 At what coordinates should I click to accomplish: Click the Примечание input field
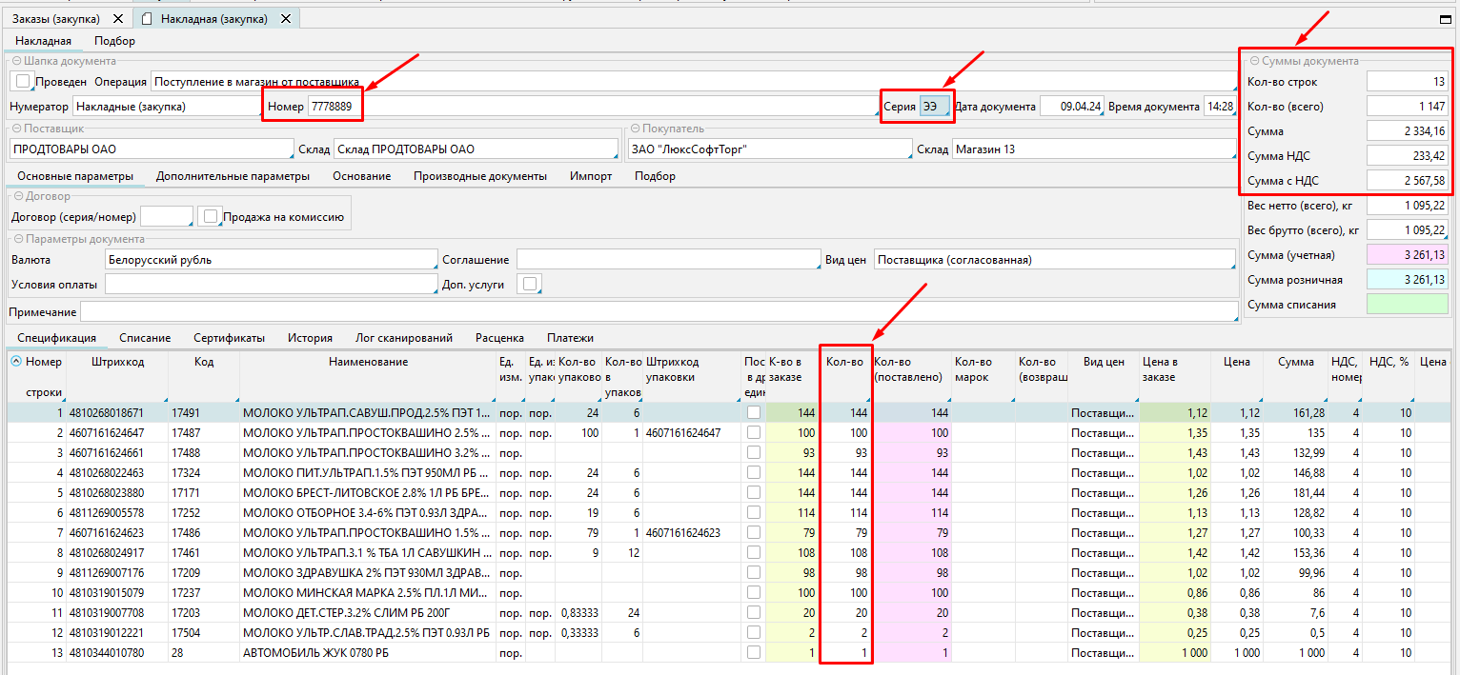point(658,312)
